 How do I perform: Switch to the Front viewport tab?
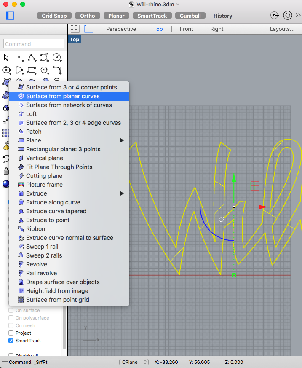187,29
